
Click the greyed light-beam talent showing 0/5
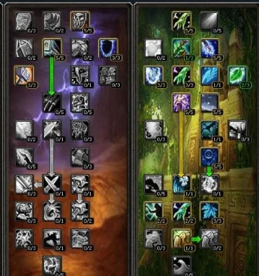tap(209, 21)
